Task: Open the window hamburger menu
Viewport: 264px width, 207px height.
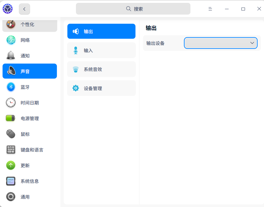Action: [210, 9]
